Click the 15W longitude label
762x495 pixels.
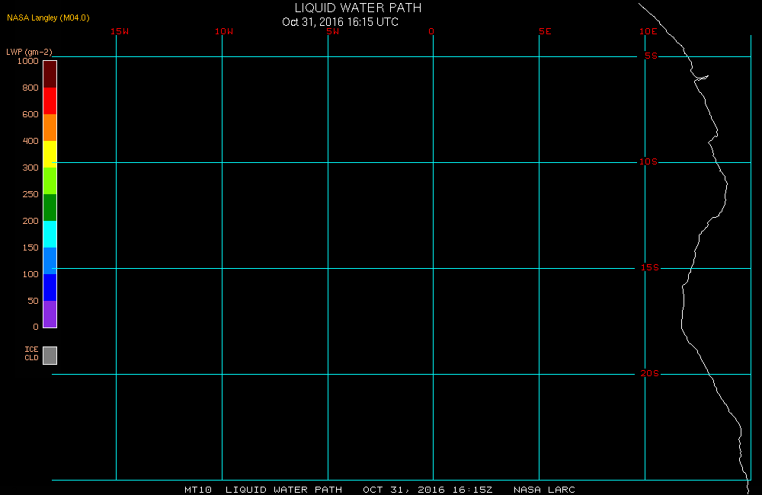120,31
